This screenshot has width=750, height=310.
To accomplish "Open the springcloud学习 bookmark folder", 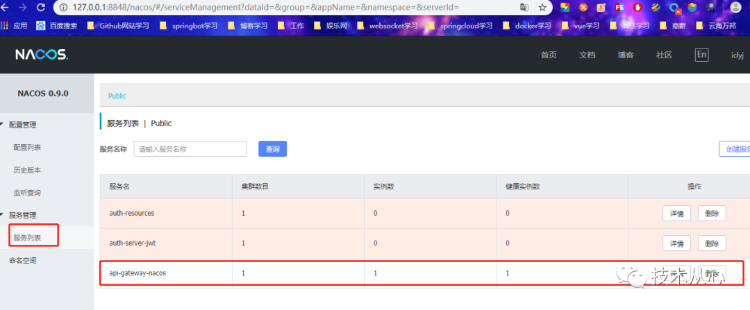I will click(460, 26).
